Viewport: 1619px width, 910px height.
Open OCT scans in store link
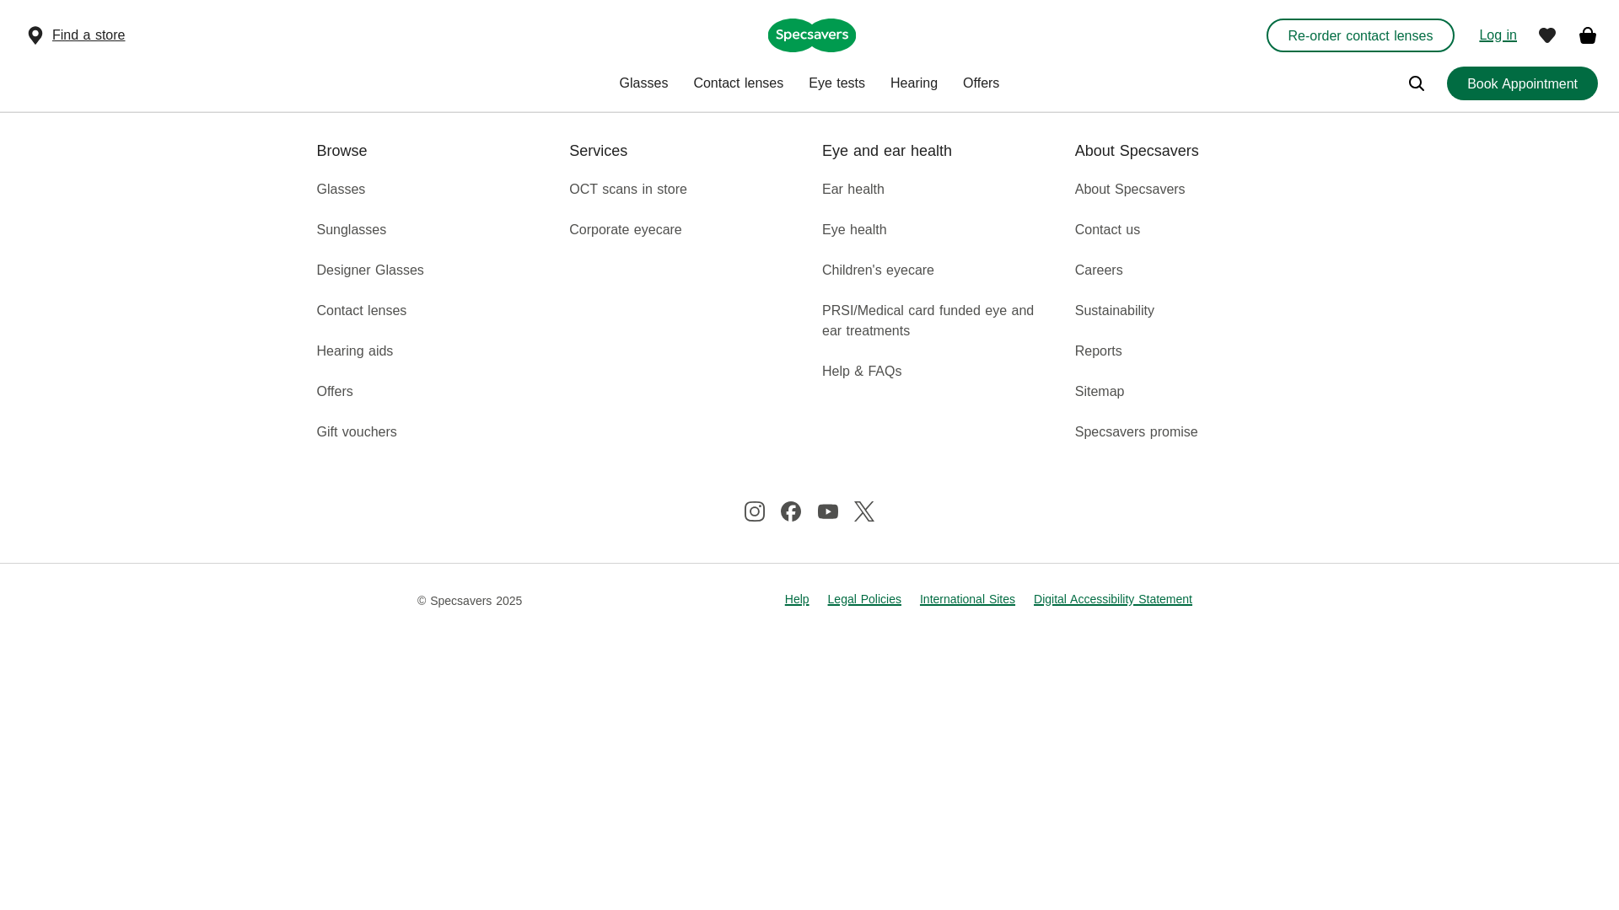[627, 190]
